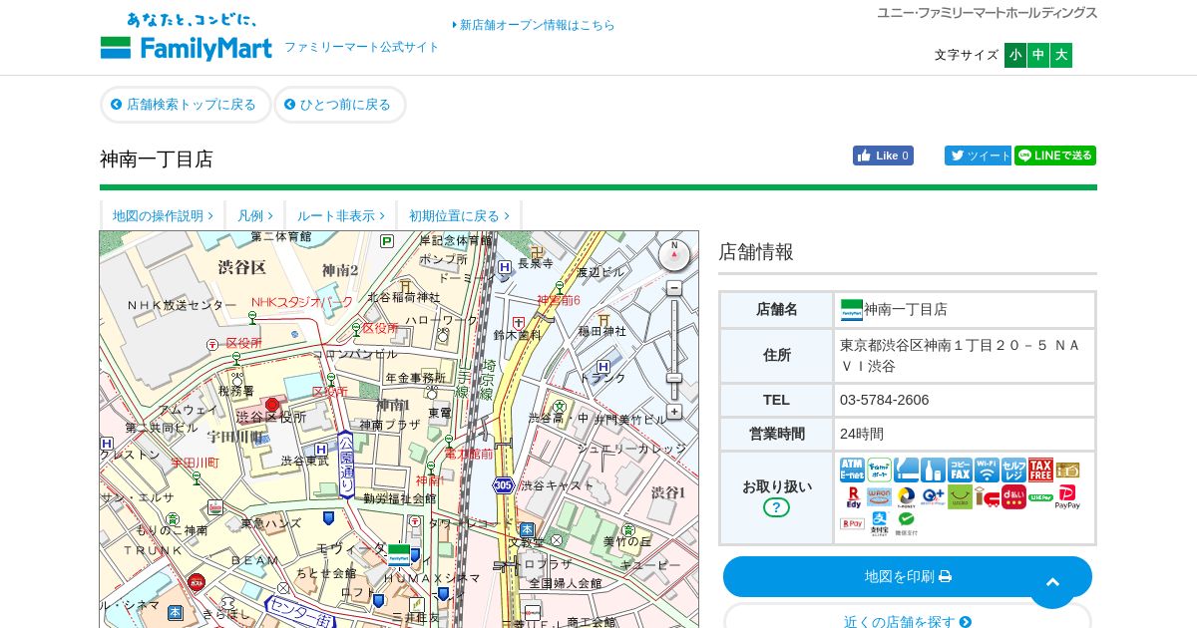
Task: Click the セルフレジ service icon
Action: pyautogui.click(x=1013, y=471)
